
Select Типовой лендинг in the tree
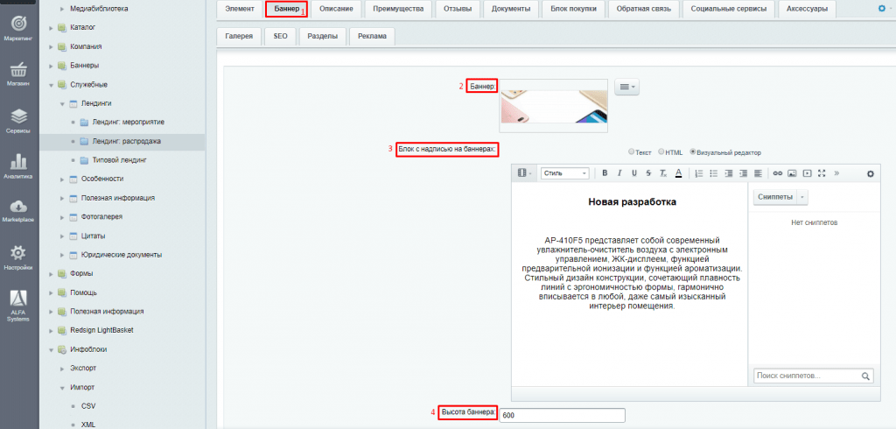tap(119, 160)
